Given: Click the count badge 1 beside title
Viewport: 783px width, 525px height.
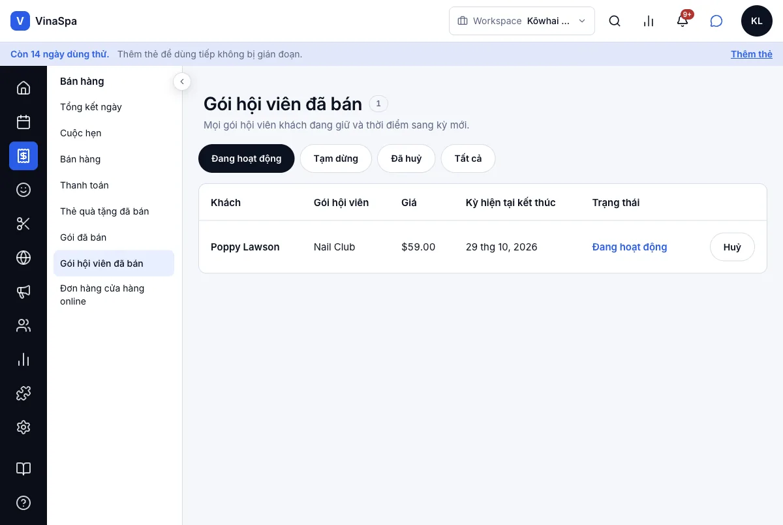Looking at the screenshot, I should tap(378, 104).
